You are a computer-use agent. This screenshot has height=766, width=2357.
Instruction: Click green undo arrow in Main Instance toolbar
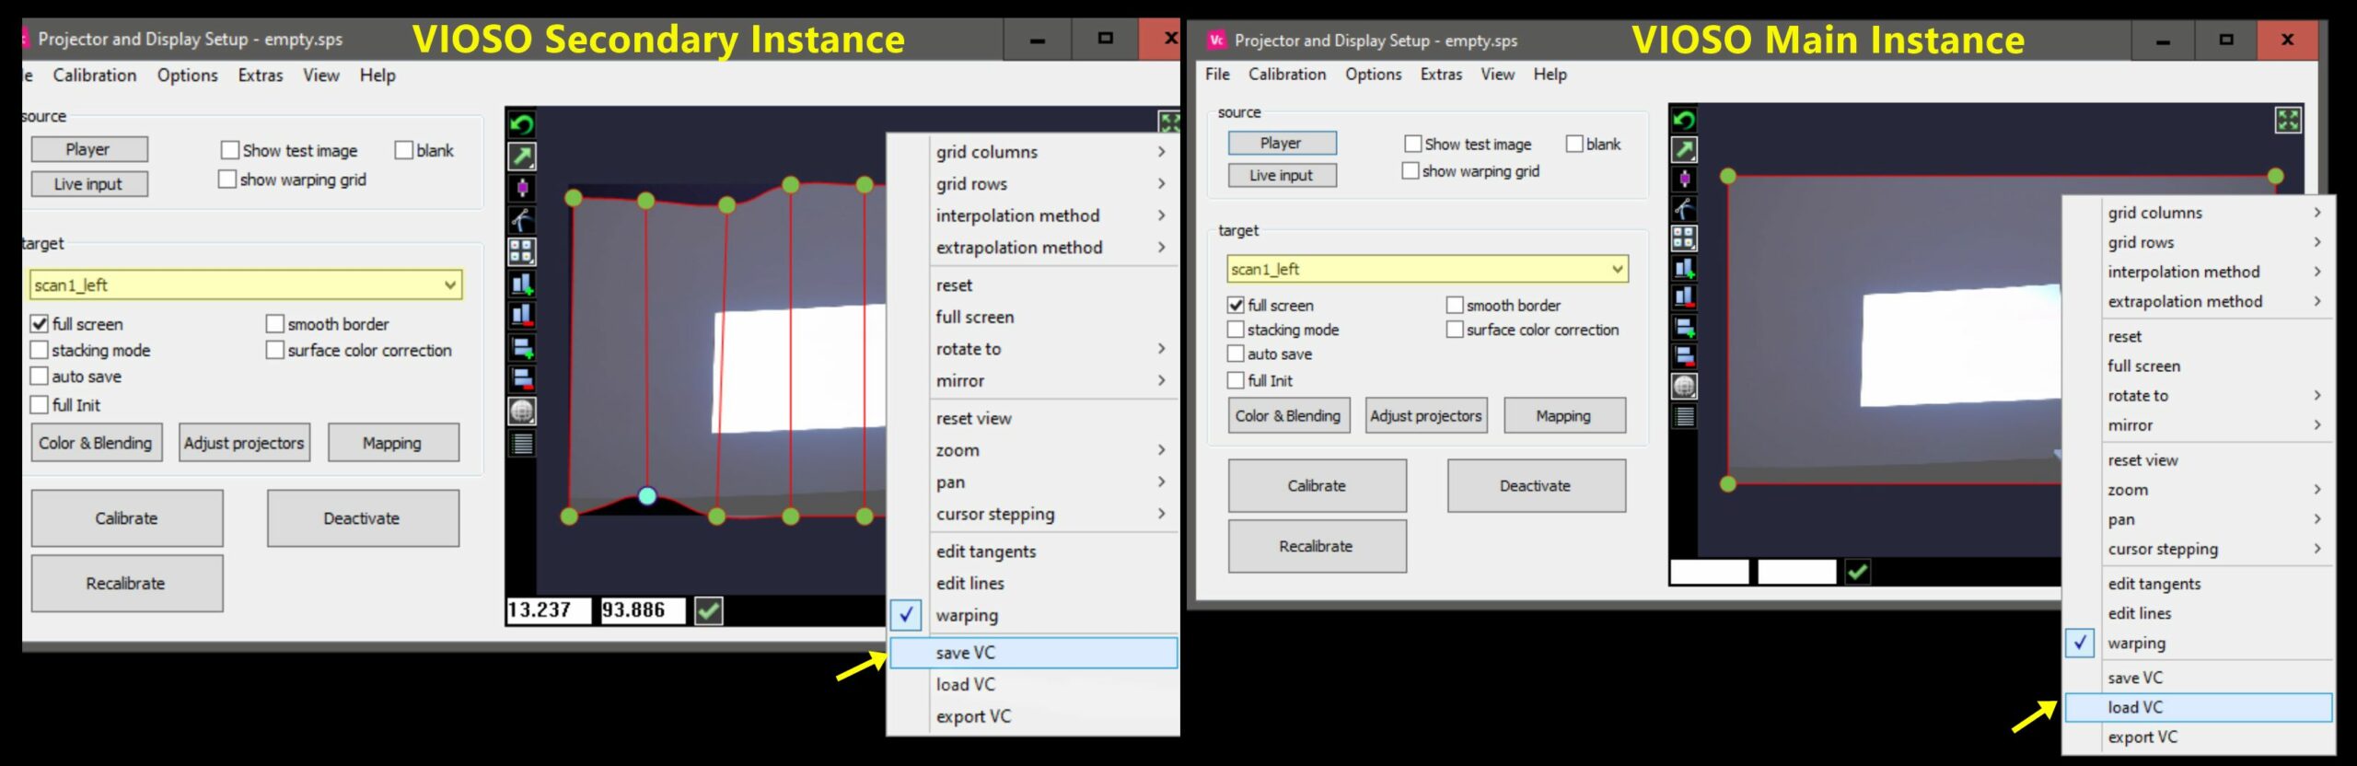pyautogui.click(x=1684, y=120)
